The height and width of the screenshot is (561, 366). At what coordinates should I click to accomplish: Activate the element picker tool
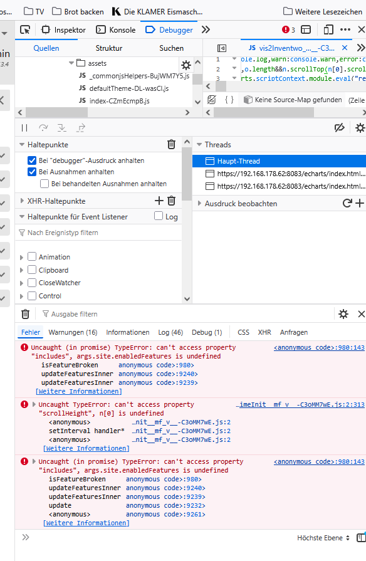coord(25,29)
